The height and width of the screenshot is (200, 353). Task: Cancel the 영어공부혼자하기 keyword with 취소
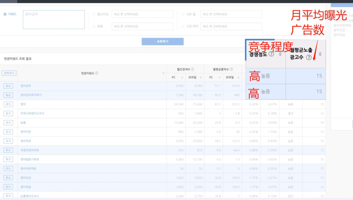click(x=8, y=95)
